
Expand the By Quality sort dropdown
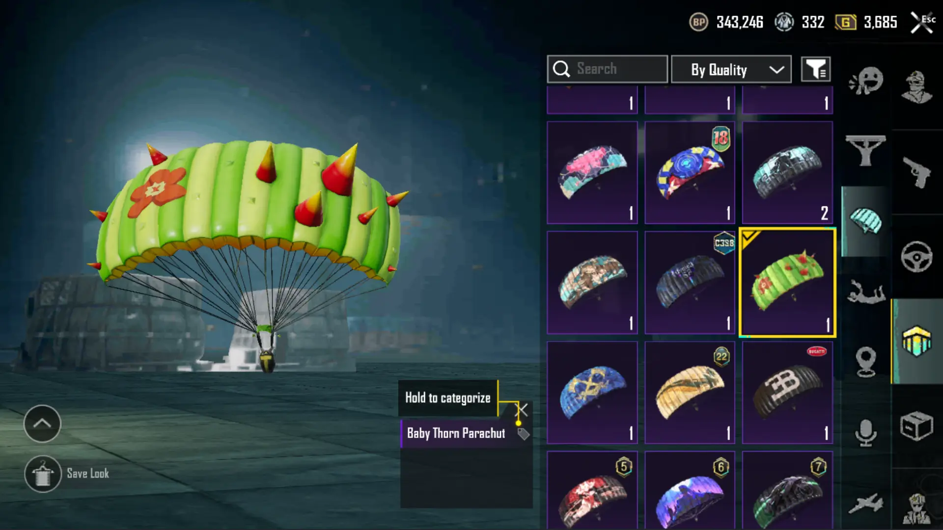point(731,69)
